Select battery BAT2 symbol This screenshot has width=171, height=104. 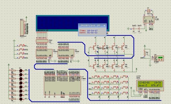133,29
